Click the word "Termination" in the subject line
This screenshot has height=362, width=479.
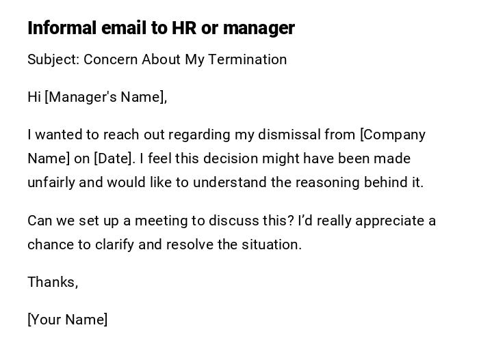coord(247,59)
